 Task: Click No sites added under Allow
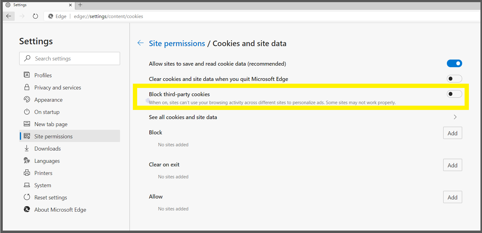coord(173,209)
